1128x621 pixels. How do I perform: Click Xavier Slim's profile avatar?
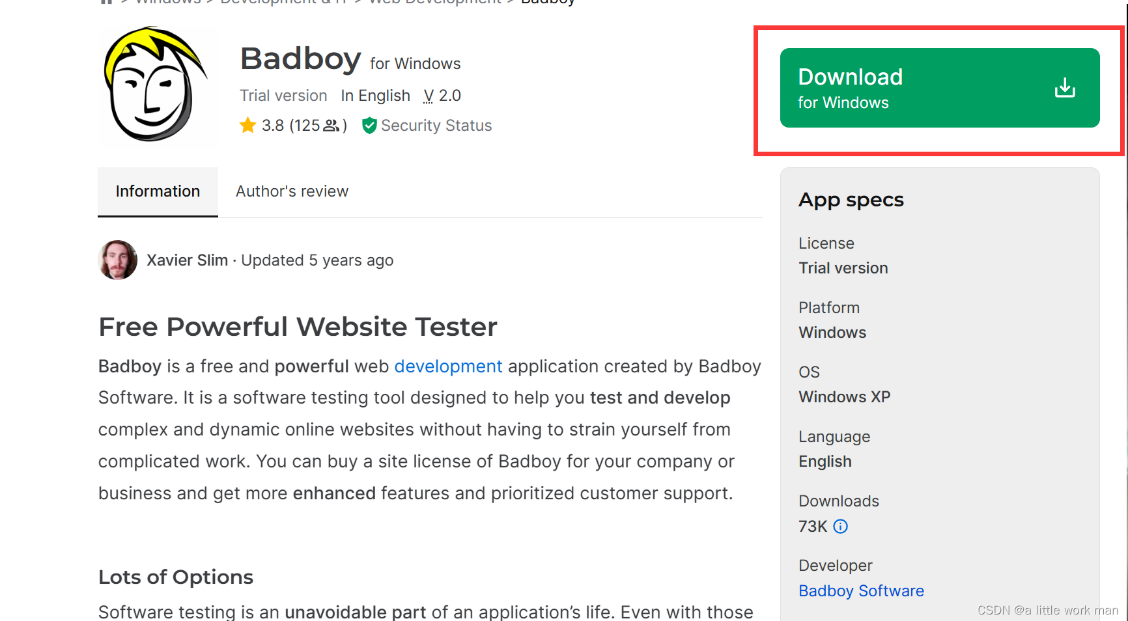(x=117, y=260)
